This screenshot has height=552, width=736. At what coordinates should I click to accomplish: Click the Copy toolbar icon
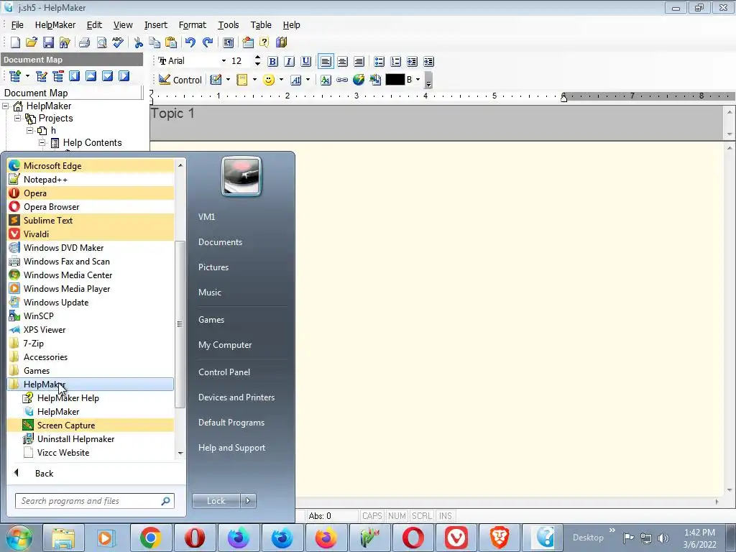pyautogui.click(x=155, y=42)
